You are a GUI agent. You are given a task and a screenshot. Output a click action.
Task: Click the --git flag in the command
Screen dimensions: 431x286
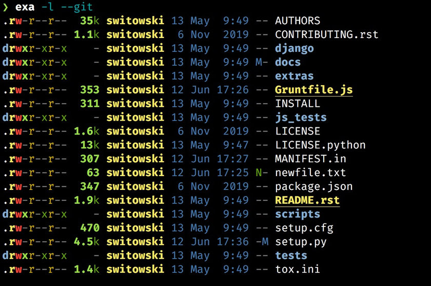(x=76, y=7)
